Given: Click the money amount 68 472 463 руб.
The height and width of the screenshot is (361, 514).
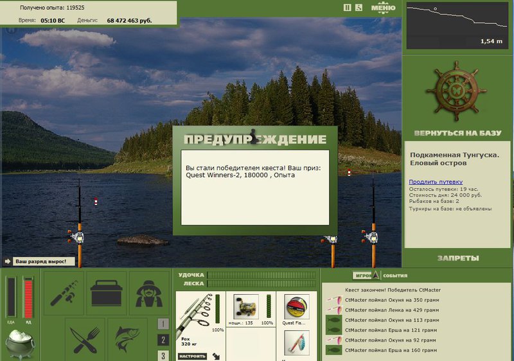Looking at the screenshot, I should (x=129, y=21).
